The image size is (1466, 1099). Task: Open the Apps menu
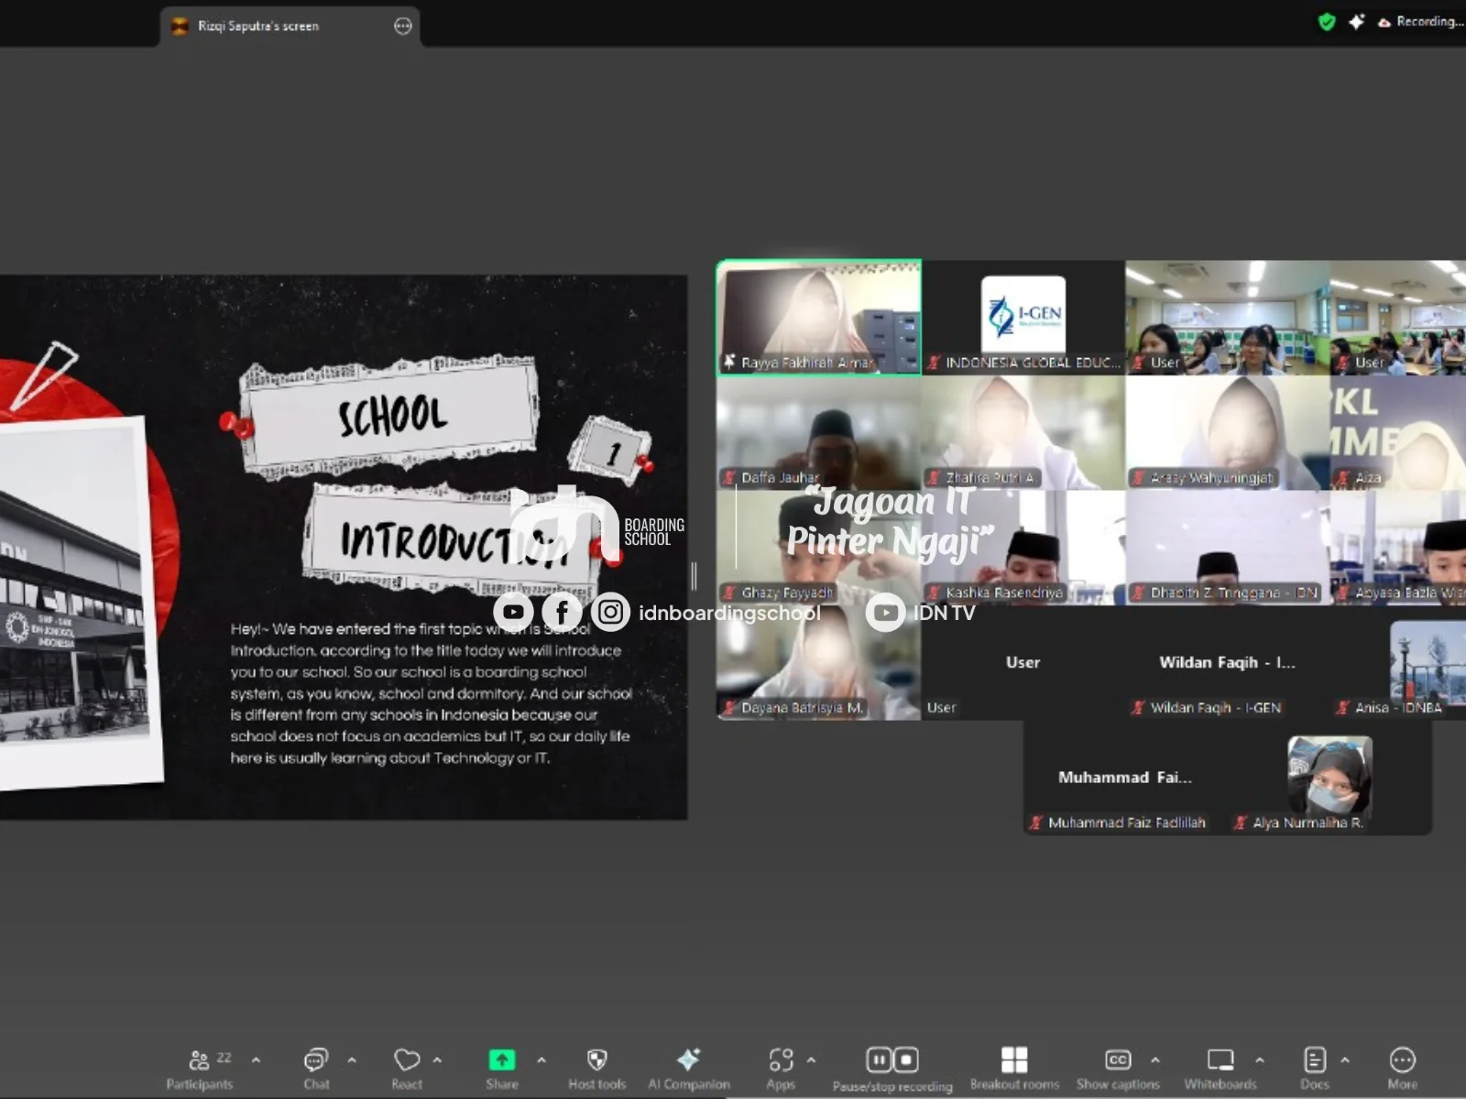tap(781, 1069)
